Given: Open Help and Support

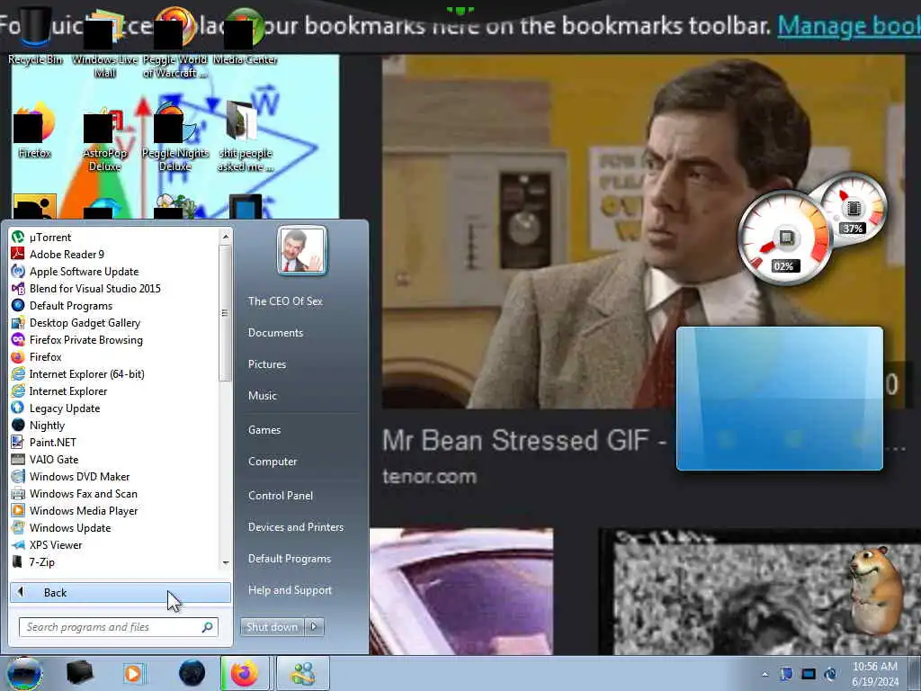Looking at the screenshot, I should coord(291,590).
